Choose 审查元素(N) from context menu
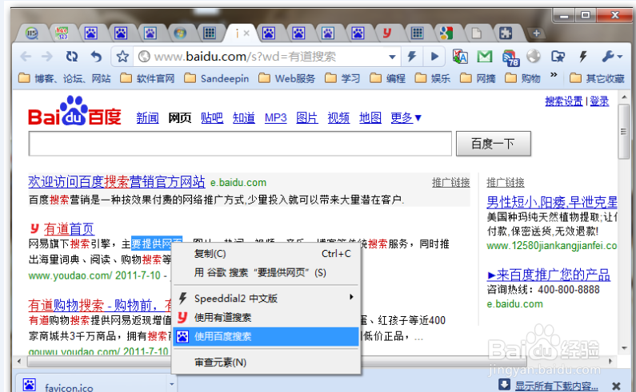 pos(266,362)
